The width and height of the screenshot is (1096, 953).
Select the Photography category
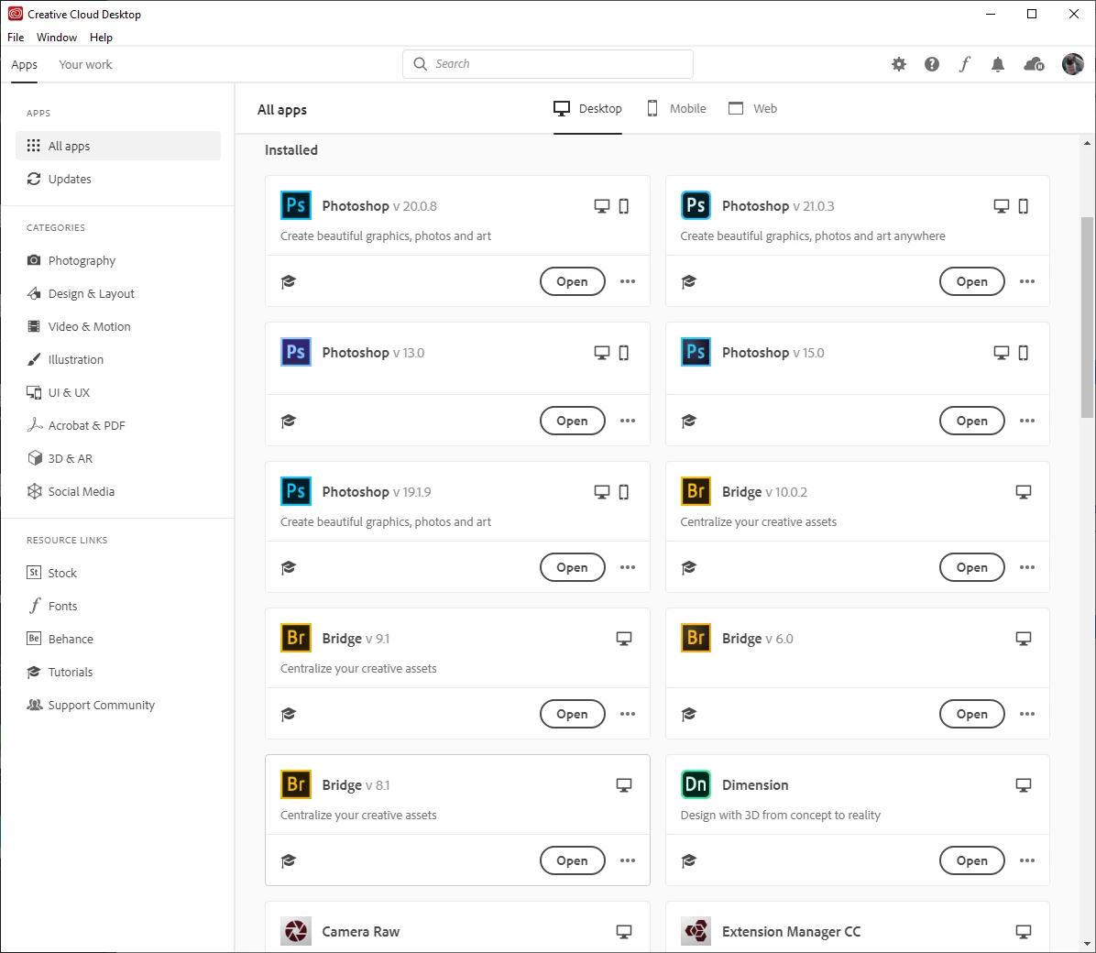click(x=118, y=261)
